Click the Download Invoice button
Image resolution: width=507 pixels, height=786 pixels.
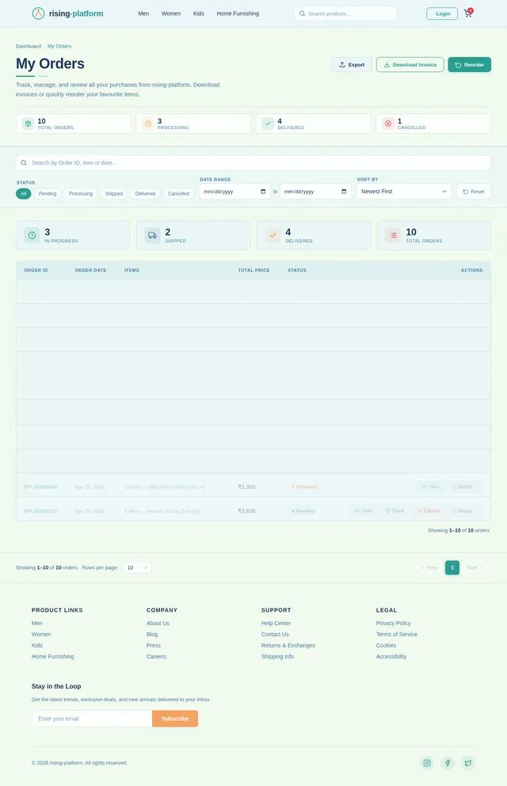410,65
